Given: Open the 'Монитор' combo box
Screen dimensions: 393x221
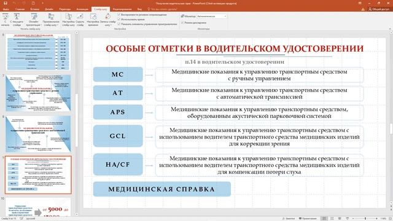Looking at the screenshot, I should 211,17.
